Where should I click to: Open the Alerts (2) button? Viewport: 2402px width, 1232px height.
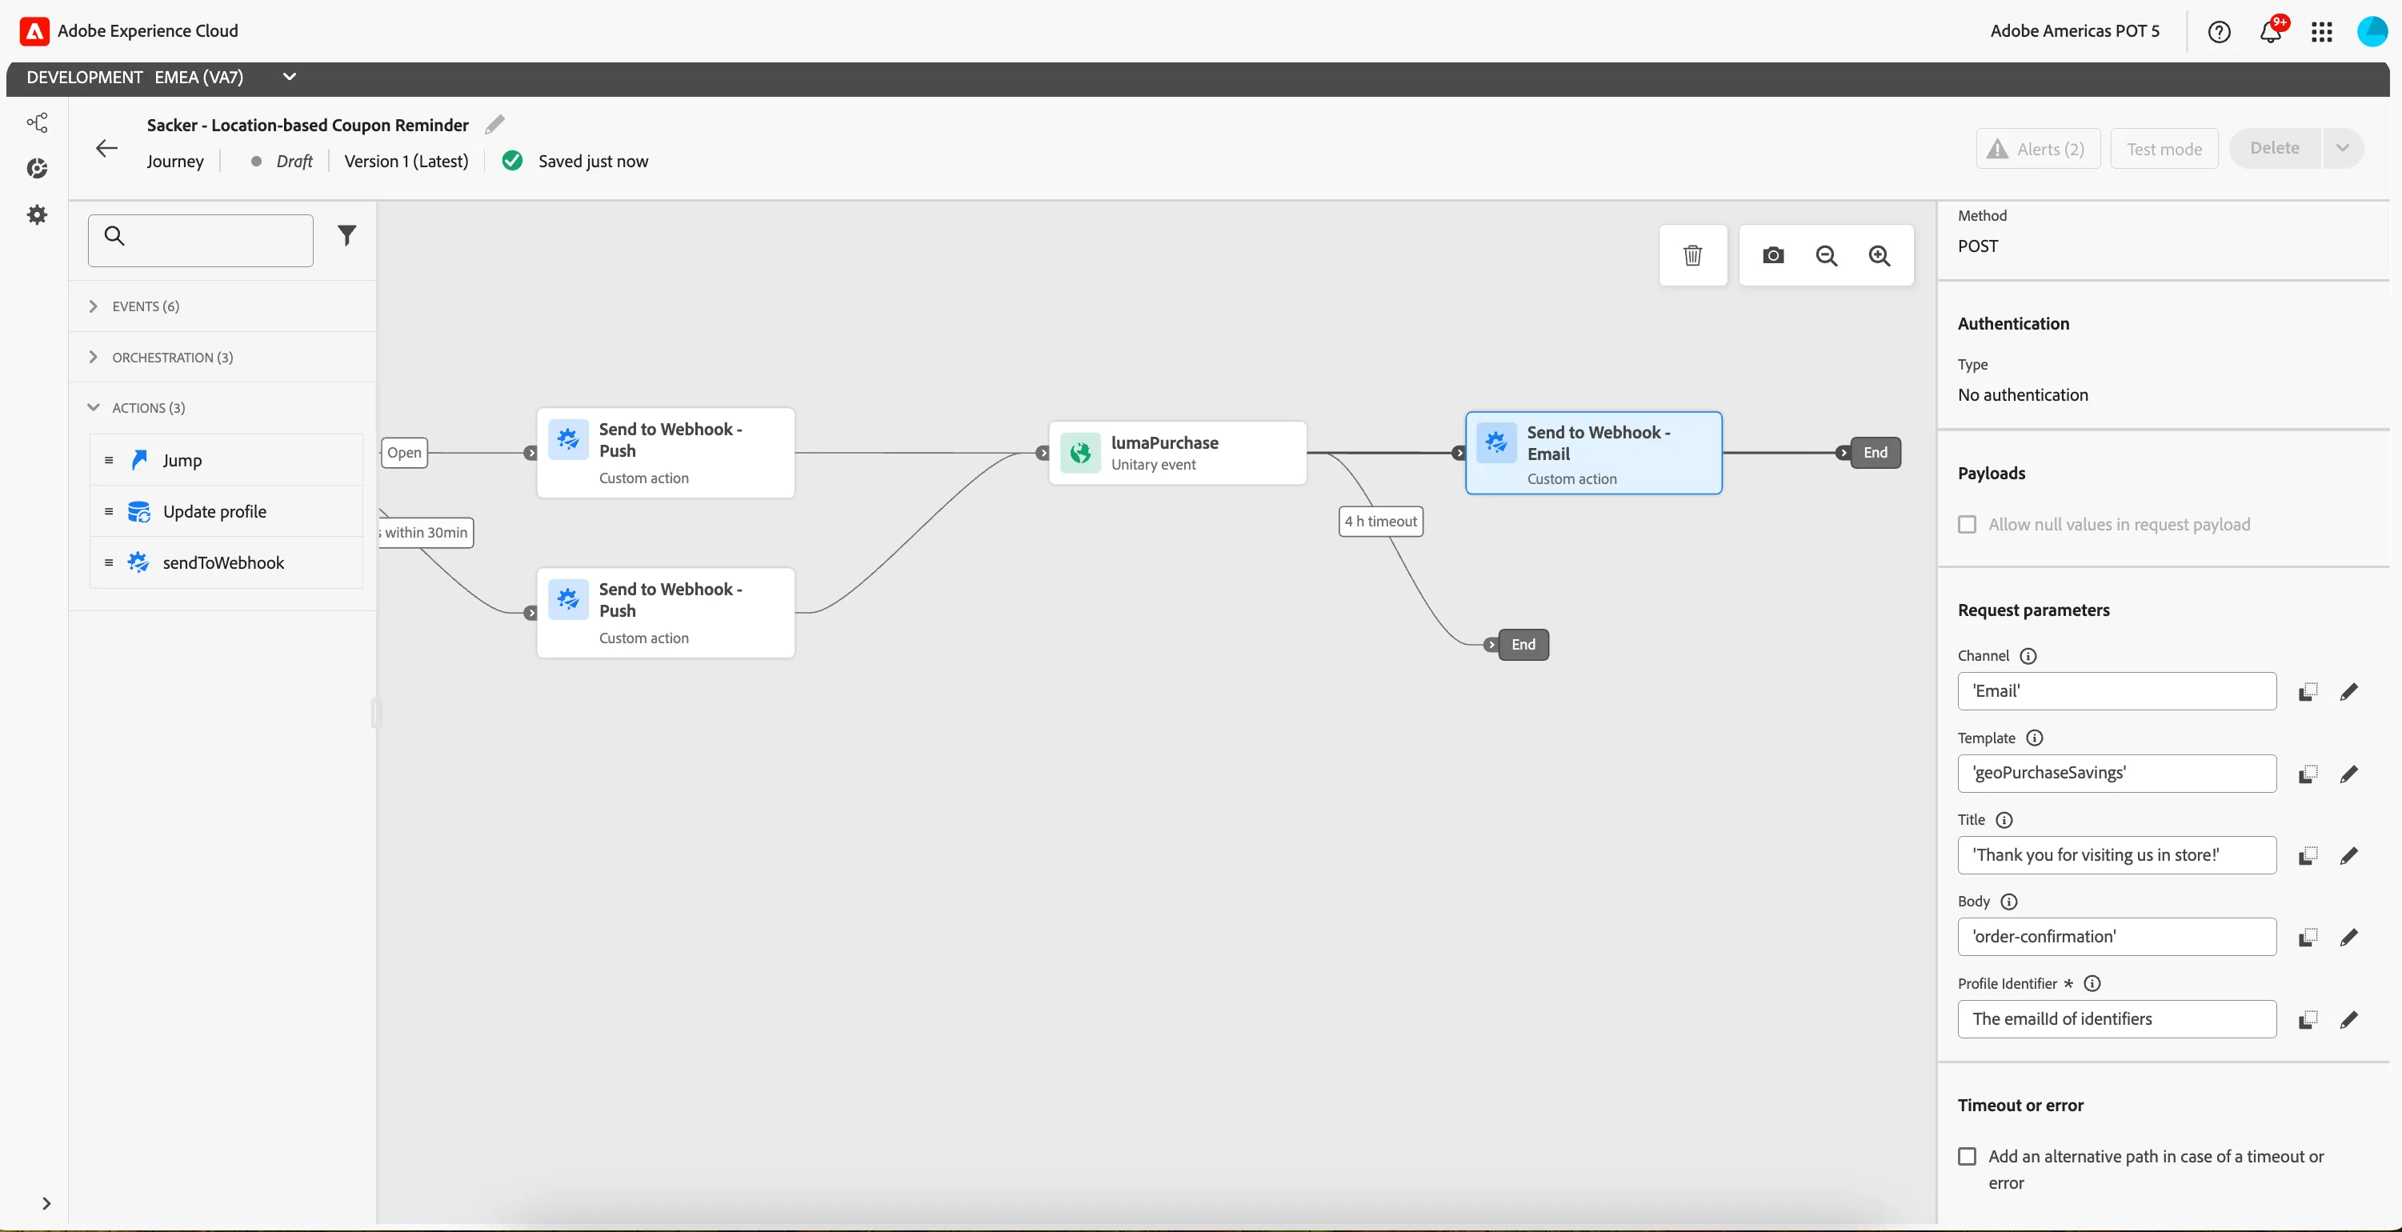pos(2039,150)
